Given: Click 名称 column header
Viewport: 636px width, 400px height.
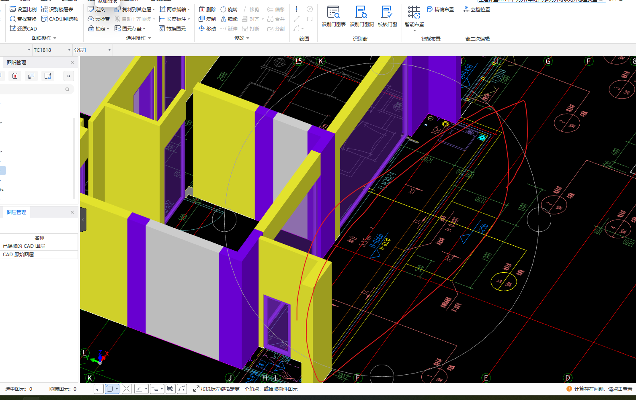Looking at the screenshot, I should [x=39, y=238].
